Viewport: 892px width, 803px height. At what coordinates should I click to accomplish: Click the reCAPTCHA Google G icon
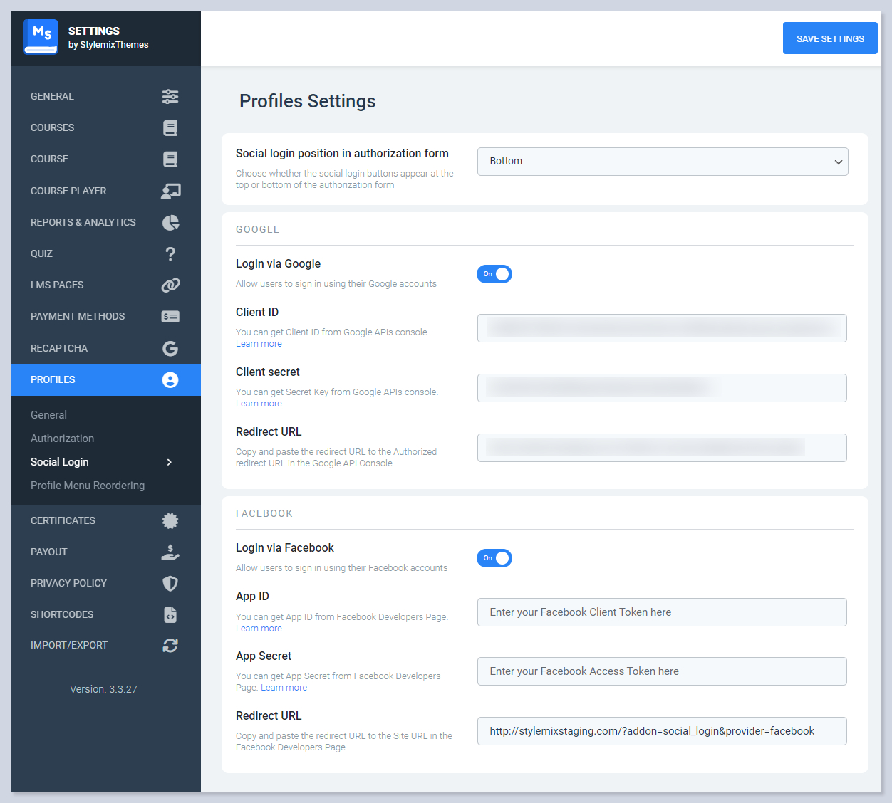click(x=170, y=348)
